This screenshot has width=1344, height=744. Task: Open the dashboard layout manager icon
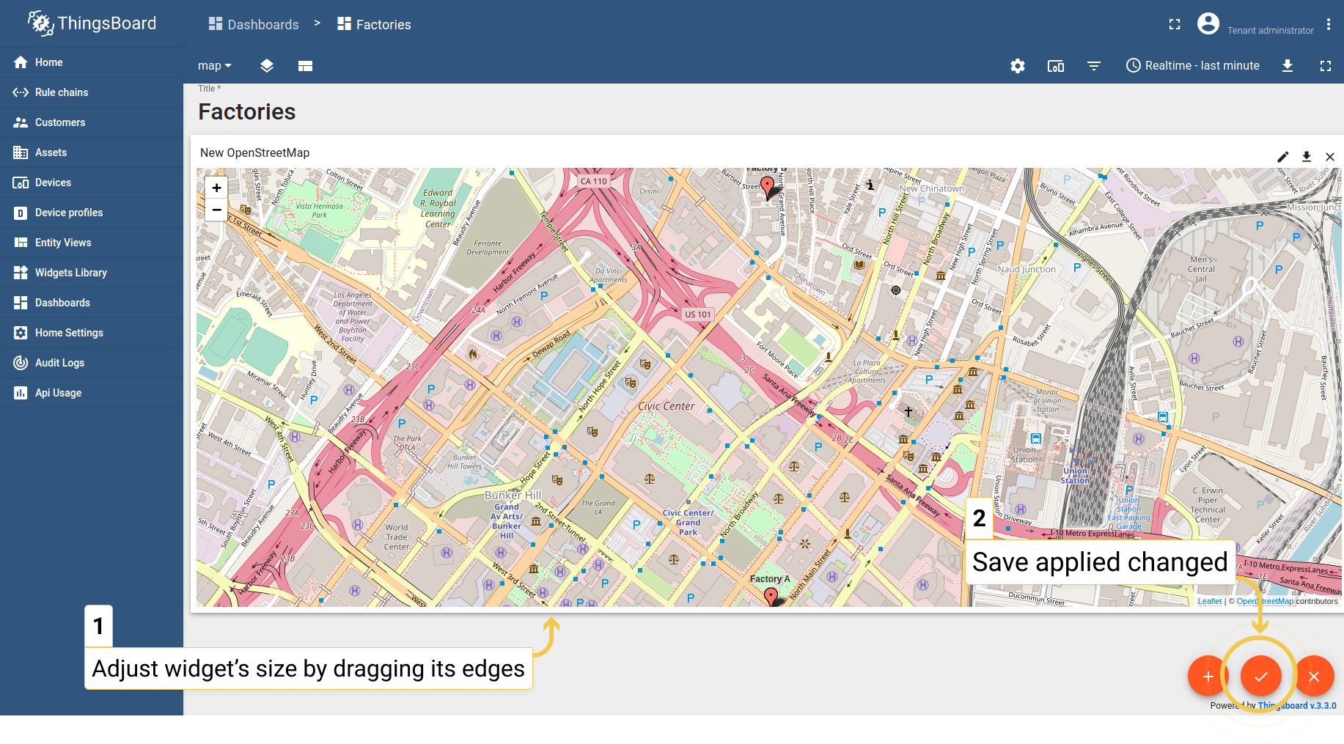point(306,66)
